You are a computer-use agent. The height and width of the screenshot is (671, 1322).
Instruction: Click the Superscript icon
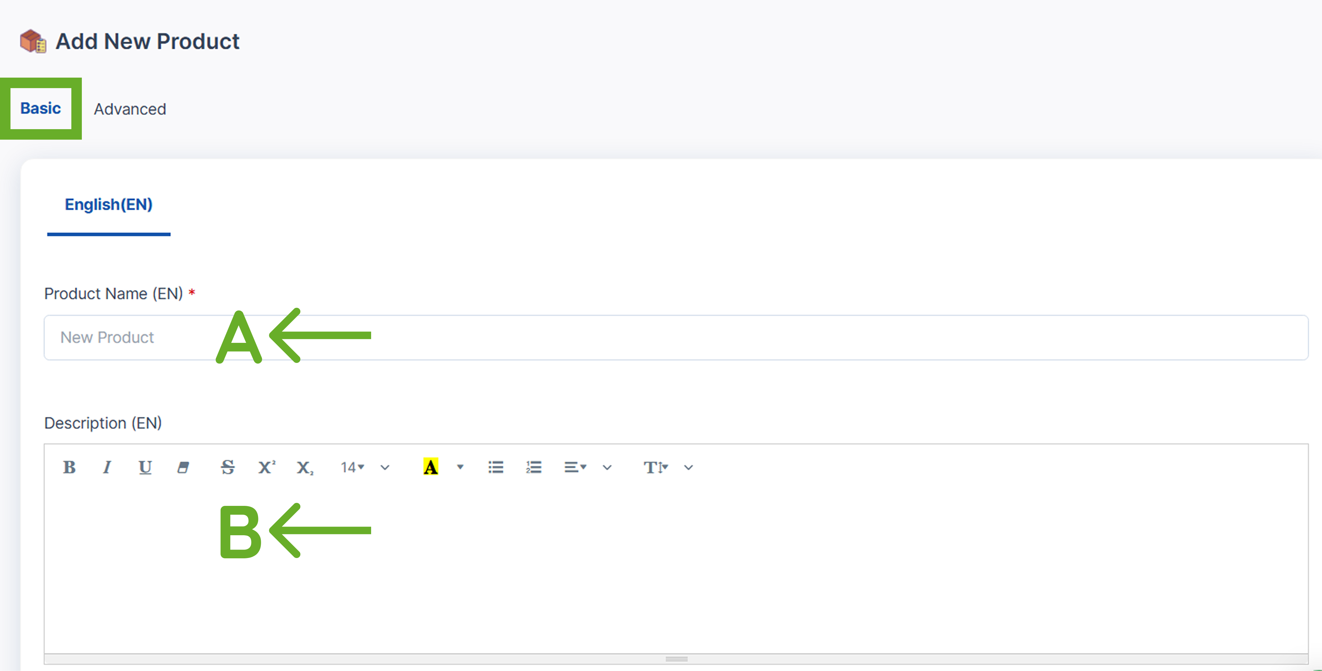pos(266,467)
